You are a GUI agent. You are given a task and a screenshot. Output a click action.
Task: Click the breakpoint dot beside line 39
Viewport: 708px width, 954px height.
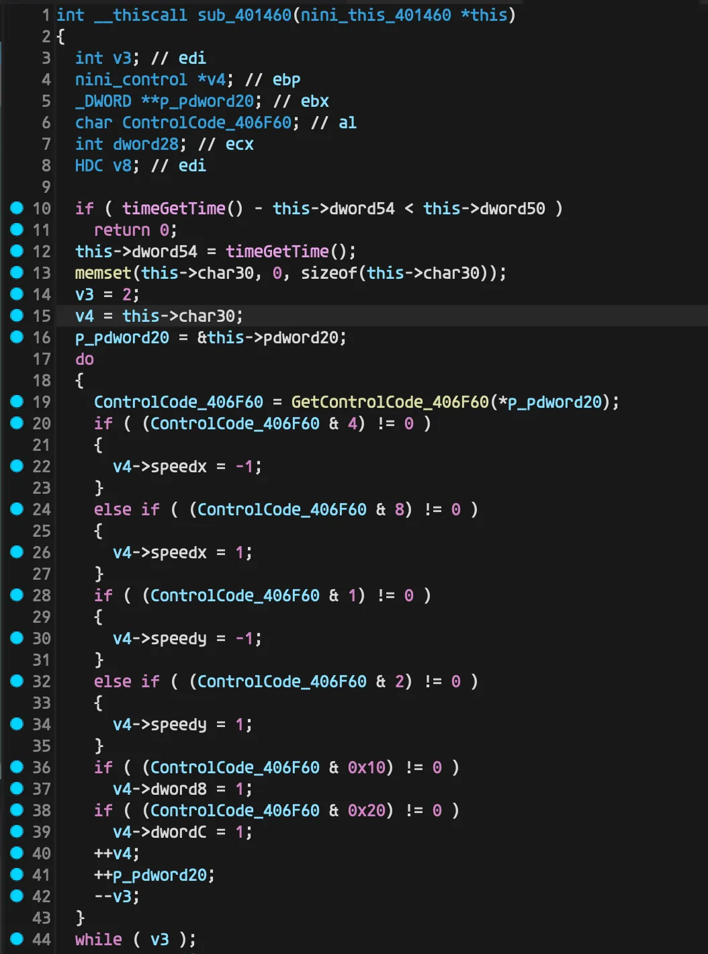[17, 832]
